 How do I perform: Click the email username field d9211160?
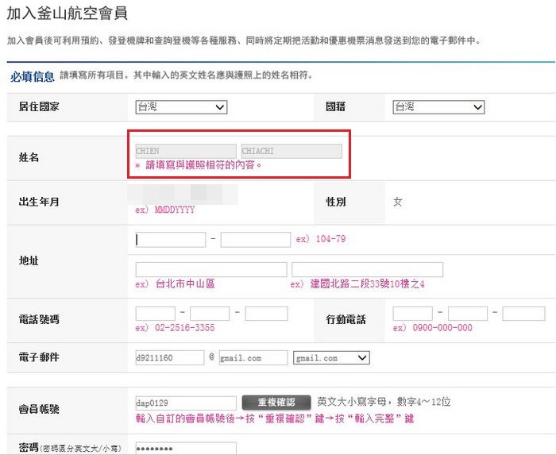[x=170, y=358]
